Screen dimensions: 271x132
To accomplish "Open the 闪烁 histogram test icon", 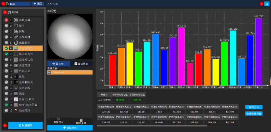I will [x=16, y=31].
